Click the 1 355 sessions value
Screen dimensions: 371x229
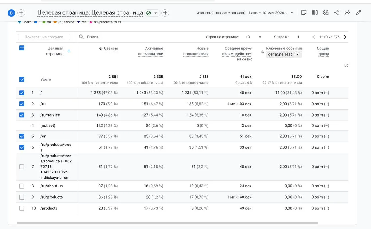96,93
